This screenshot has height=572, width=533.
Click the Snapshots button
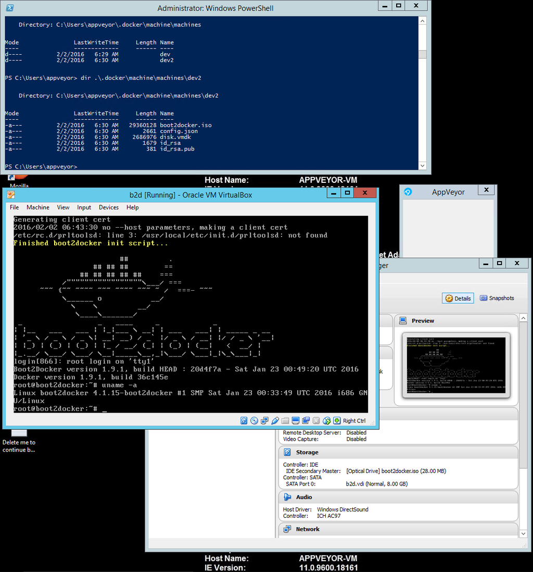[497, 298]
